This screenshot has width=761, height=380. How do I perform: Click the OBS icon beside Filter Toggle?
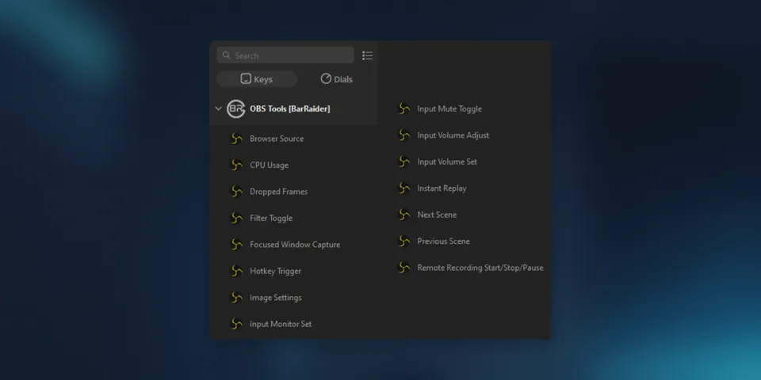[236, 218]
